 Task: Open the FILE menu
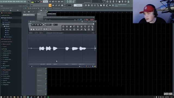(1, 2)
